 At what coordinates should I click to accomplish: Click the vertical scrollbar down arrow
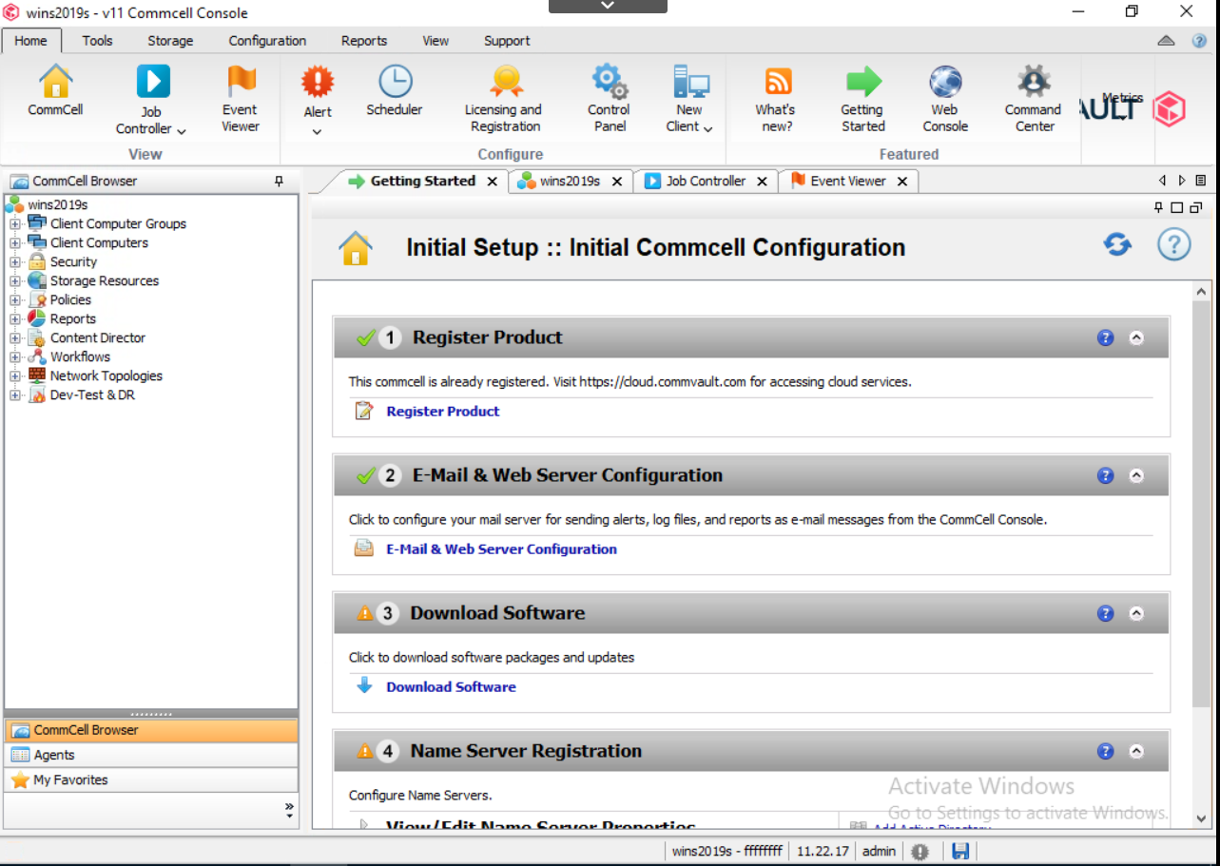[1201, 818]
